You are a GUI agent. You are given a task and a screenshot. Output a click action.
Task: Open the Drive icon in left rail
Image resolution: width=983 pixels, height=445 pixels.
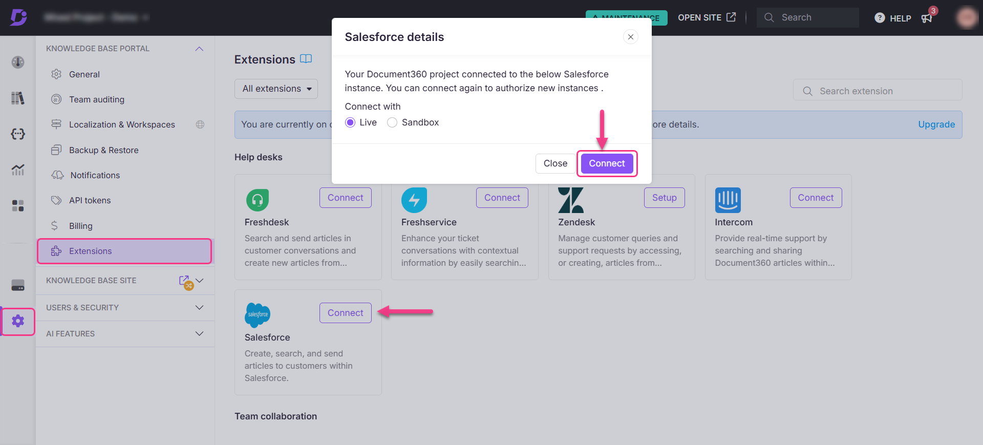pyautogui.click(x=18, y=285)
